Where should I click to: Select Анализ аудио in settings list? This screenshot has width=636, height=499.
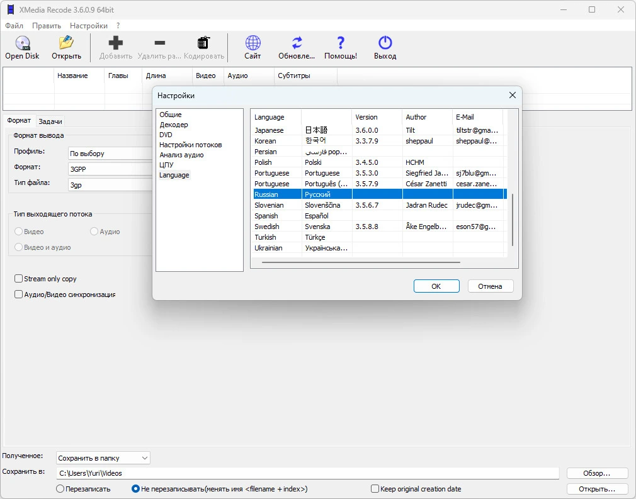tap(181, 155)
